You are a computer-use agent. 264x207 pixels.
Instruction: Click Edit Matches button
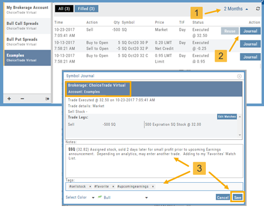point(227,117)
